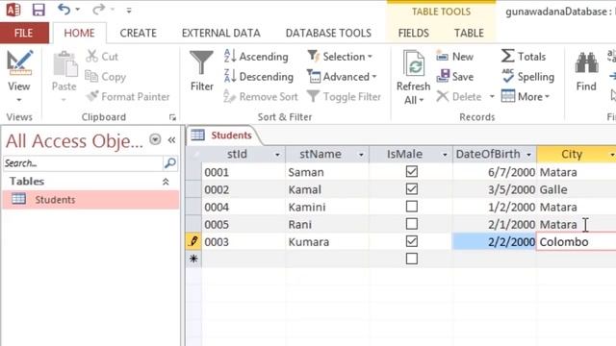Sort records Ascending
The height and width of the screenshot is (346, 616).
click(x=256, y=57)
